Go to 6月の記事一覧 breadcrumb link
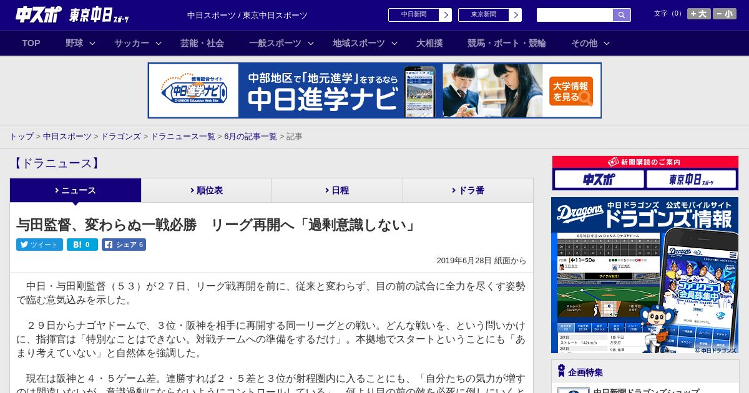 250,136
